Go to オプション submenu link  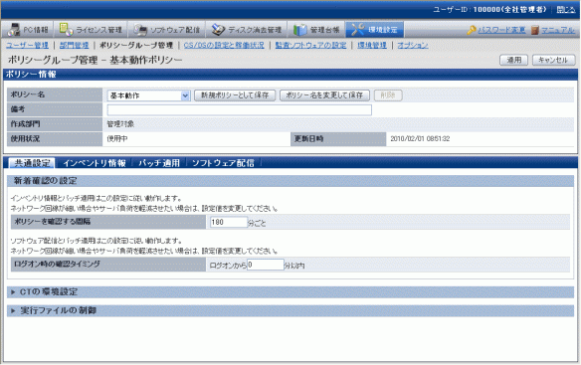pos(413,45)
